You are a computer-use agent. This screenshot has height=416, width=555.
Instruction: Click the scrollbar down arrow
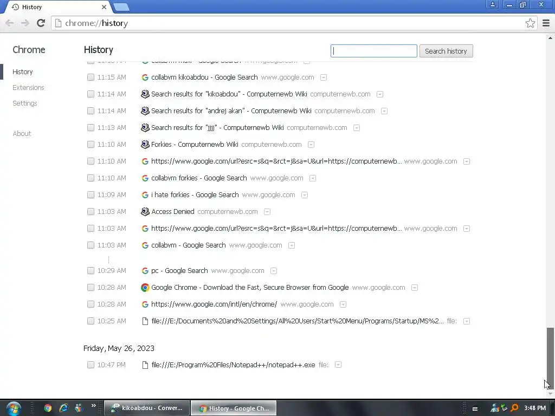click(x=550, y=393)
